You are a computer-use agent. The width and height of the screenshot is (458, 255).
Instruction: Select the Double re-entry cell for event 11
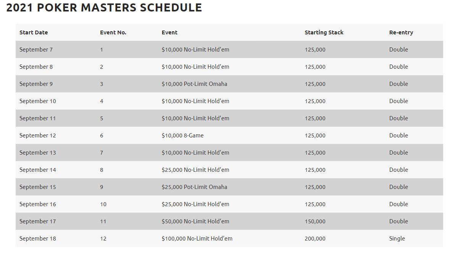(x=398, y=221)
